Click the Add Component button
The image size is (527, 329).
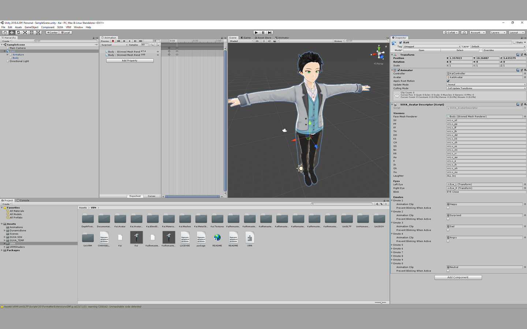tap(458, 277)
